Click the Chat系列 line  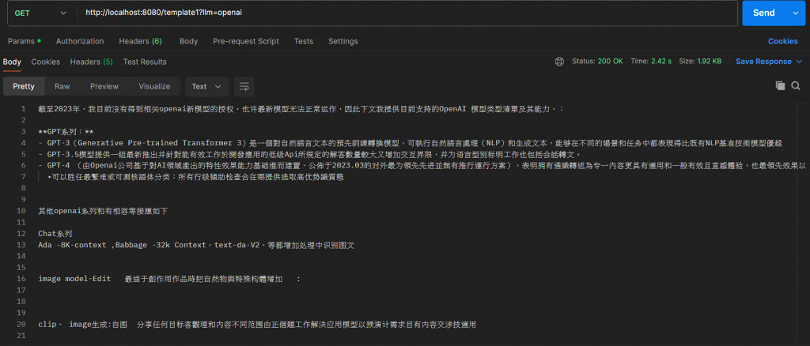55,234
